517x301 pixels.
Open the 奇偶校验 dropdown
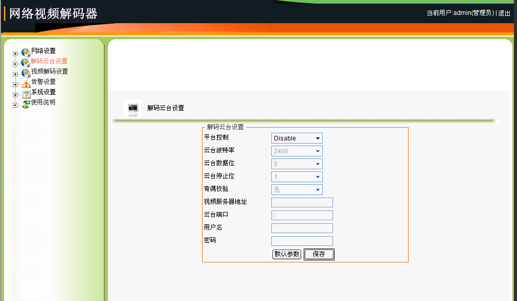point(297,190)
